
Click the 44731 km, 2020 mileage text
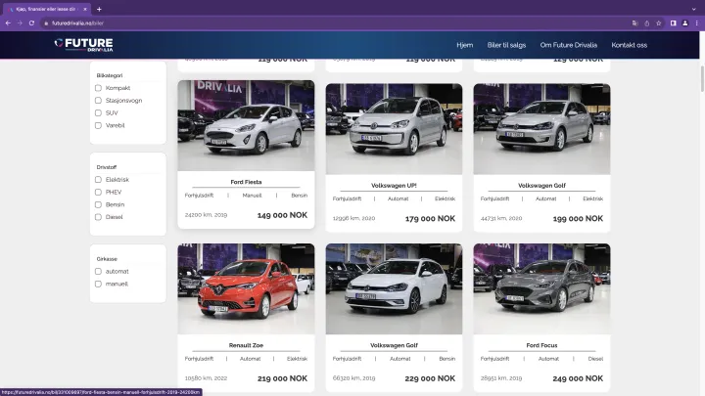click(501, 218)
